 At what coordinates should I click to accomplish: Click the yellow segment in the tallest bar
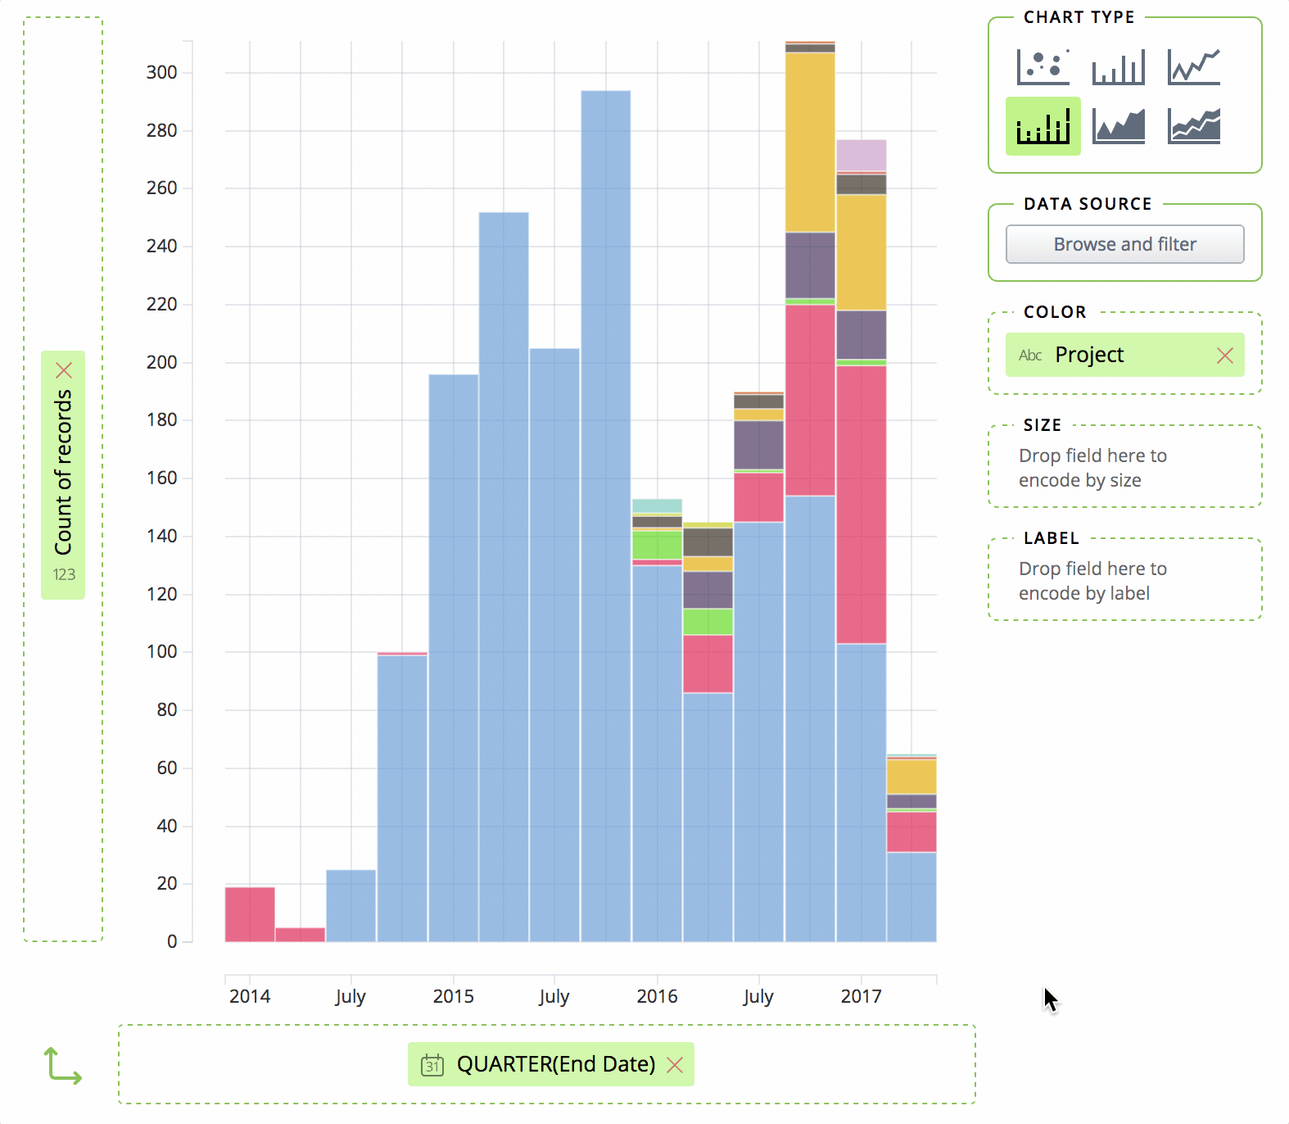[x=810, y=143]
